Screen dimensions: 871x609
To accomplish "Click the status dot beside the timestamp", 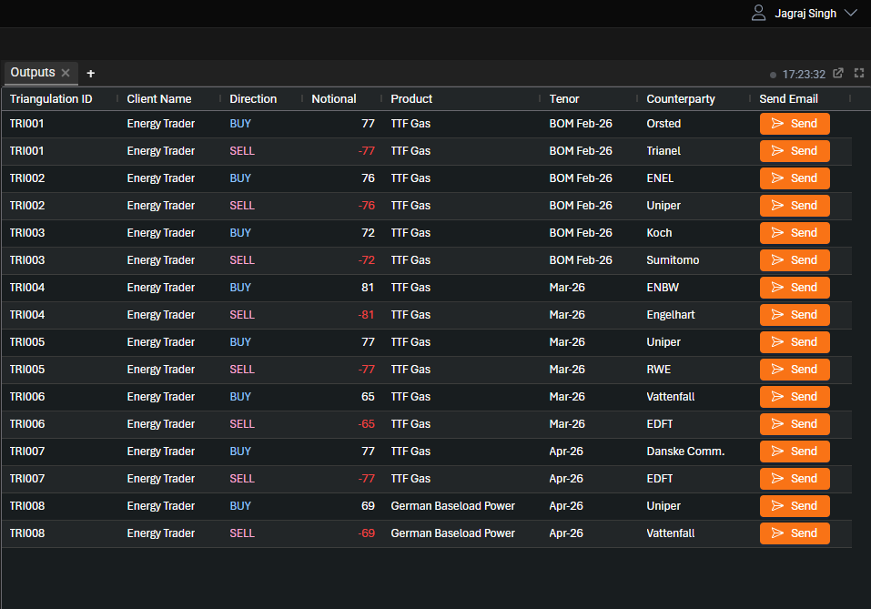I will pos(773,75).
